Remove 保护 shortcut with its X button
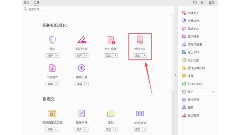The width and height of the screenshot is (240, 135). [214, 92]
